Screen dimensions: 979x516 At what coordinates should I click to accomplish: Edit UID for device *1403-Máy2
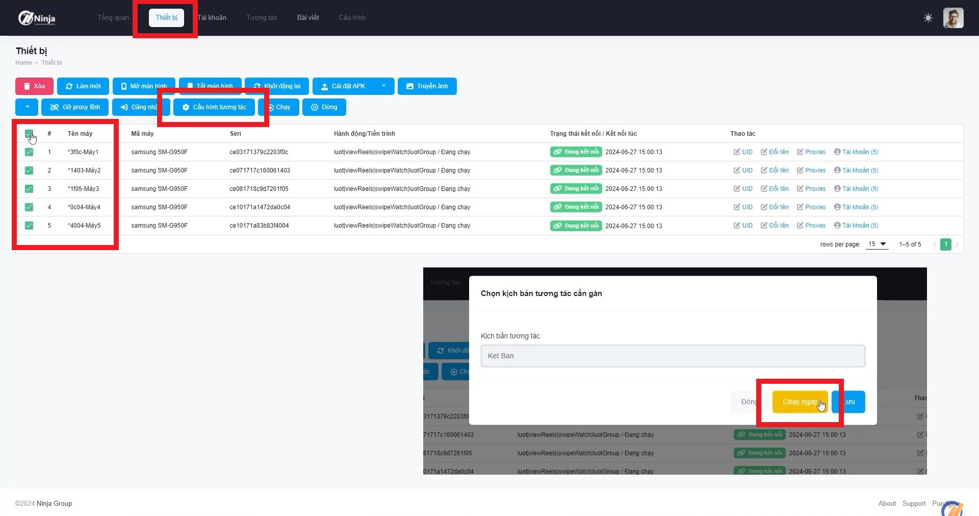743,170
